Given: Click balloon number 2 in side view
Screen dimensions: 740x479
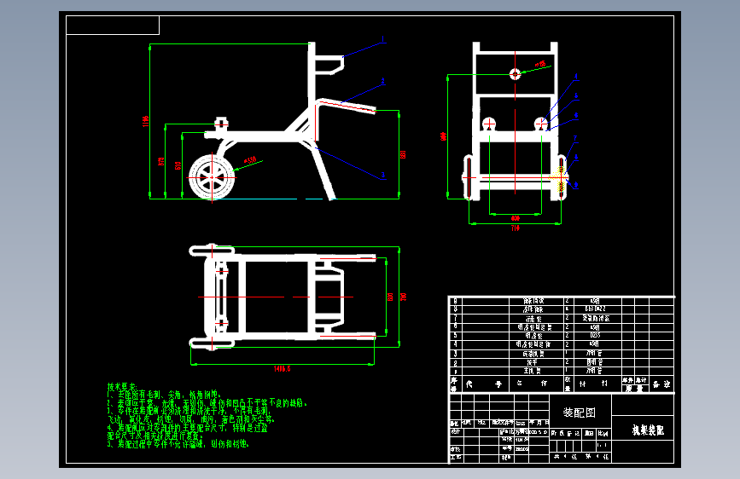Looking at the screenshot, I should 382,82.
